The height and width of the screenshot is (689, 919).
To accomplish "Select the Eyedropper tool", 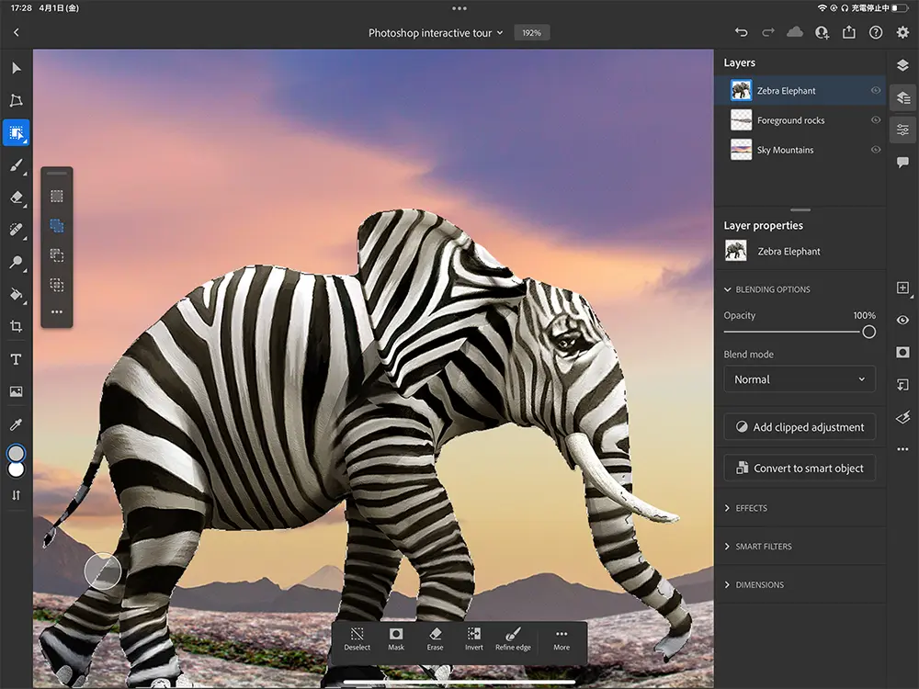I will [16, 424].
